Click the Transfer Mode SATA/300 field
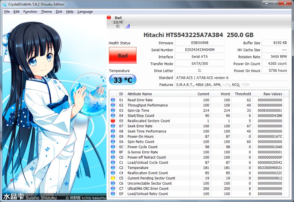294x202 pixels. (199, 64)
